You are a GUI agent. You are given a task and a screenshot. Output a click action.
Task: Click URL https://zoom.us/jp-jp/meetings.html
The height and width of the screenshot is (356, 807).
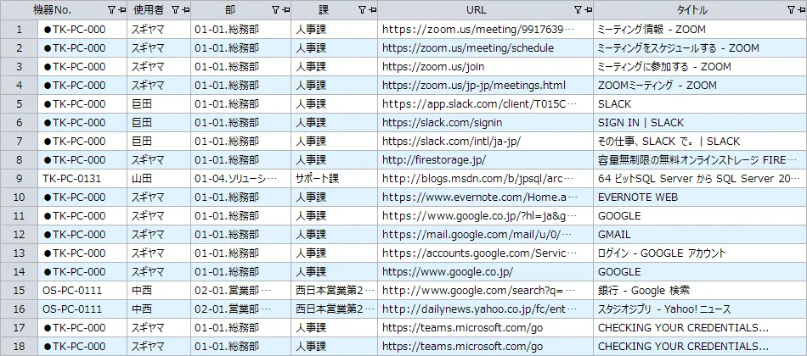click(473, 86)
